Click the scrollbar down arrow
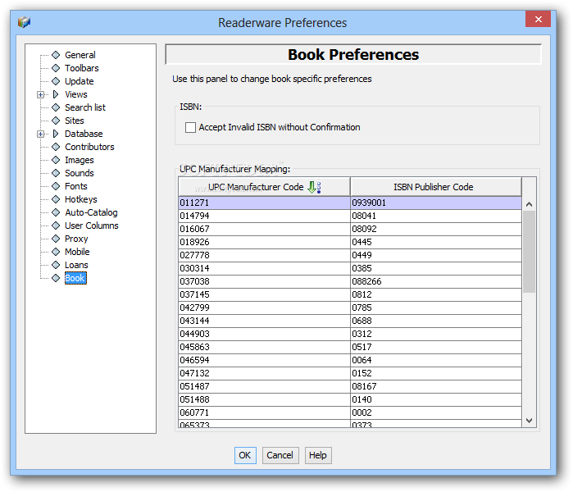This screenshot has height=492, width=573. (529, 421)
